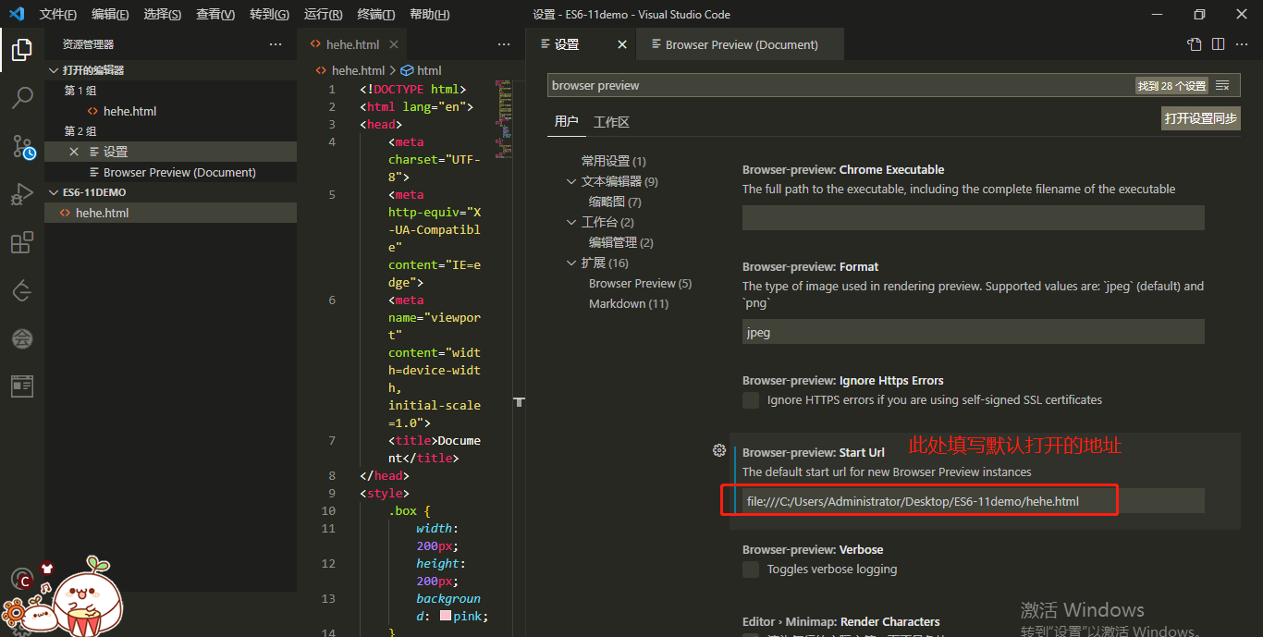Click the split editor icon in the tab bar
Viewport: 1263px width, 637px height.
[1217, 43]
